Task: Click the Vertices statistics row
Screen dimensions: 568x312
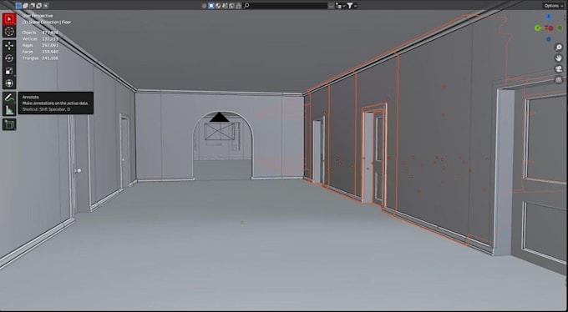Action: [x=40, y=38]
